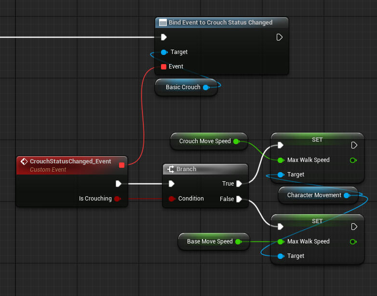Click the red delegate output pin on CrouchStatusChanged_Event
Image resolution: width=377 pixels, height=296 pixels.
[x=121, y=165]
